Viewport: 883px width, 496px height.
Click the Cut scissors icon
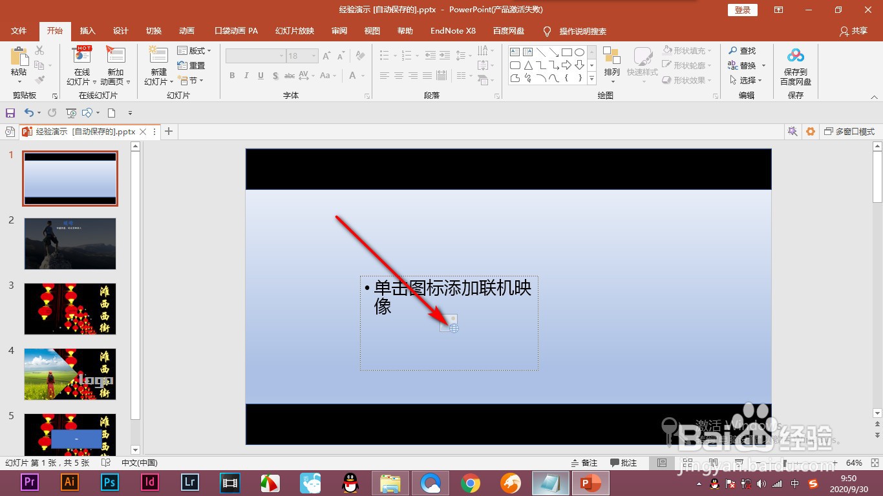(39, 50)
